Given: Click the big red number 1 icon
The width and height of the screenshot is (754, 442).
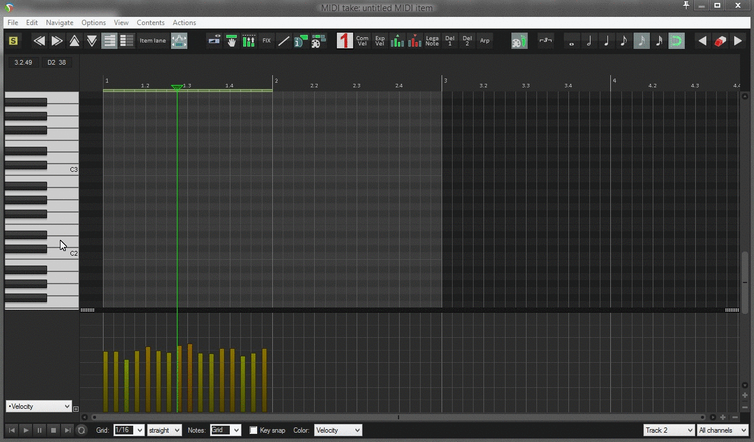Looking at the screenshot, I should pyautogui.click(x=345, y=41).
